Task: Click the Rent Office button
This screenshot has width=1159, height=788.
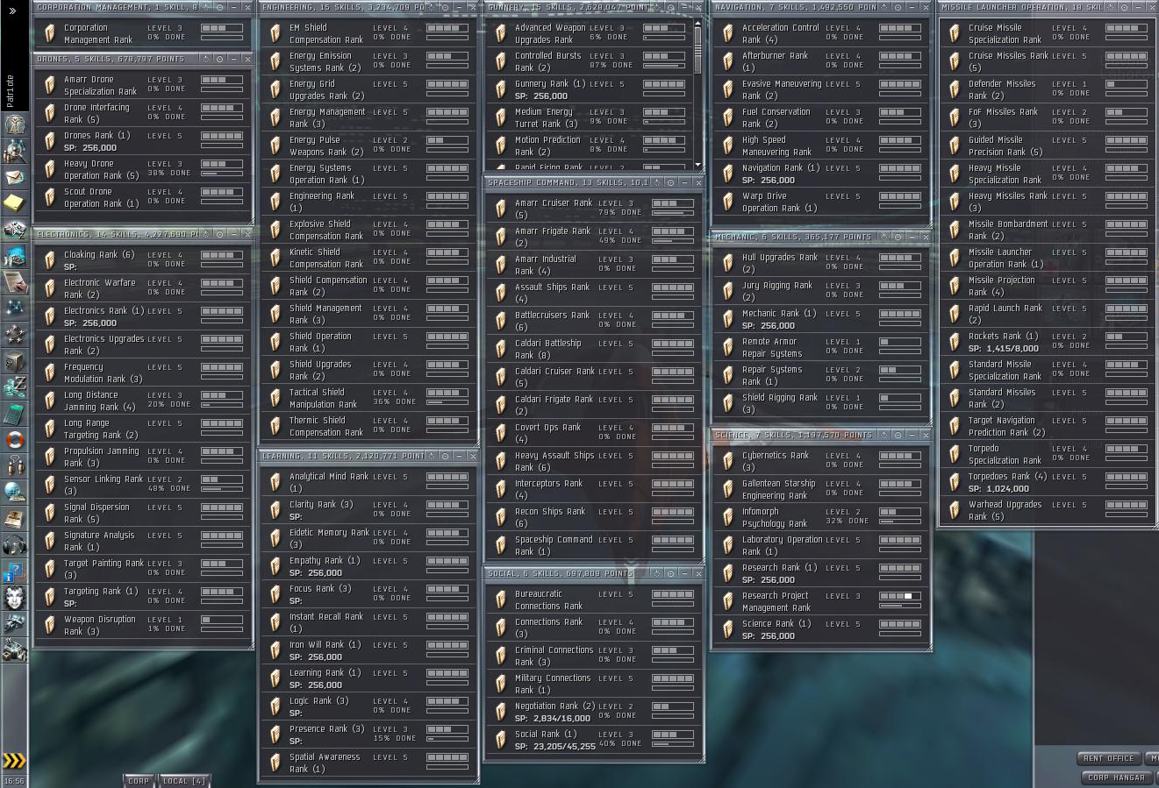Action: click(1109, 758)
